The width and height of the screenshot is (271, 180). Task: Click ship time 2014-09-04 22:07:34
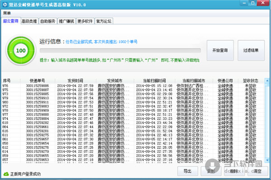[x=75, y=131]
